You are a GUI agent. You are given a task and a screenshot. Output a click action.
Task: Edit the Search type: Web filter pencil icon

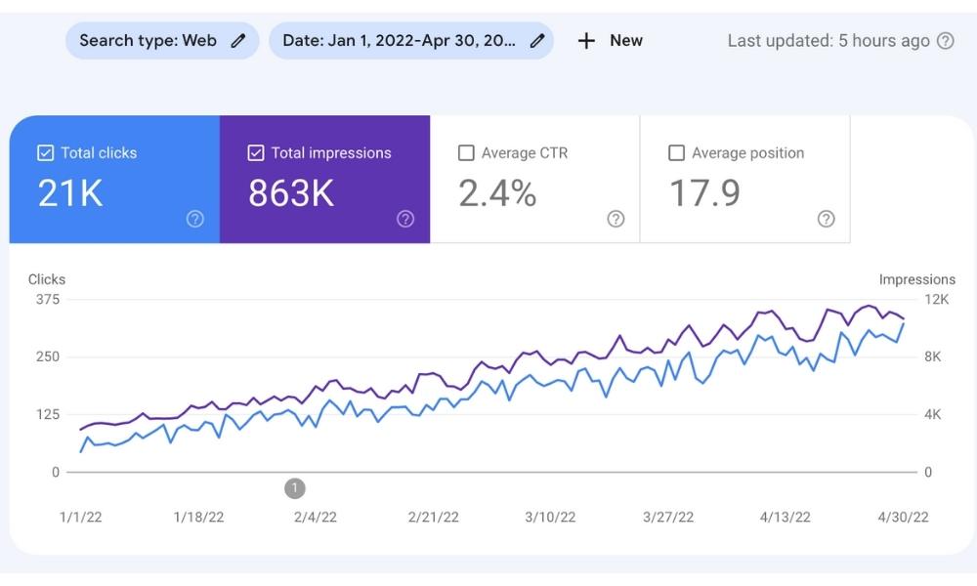click(238, 41)
